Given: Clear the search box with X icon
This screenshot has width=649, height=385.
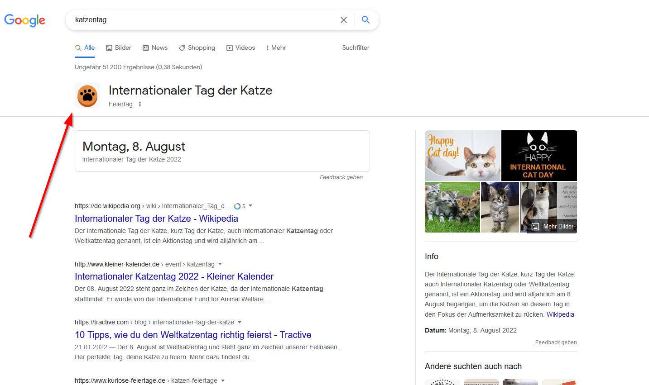Looking at the screenshot, I should click(x=344, y=20).
